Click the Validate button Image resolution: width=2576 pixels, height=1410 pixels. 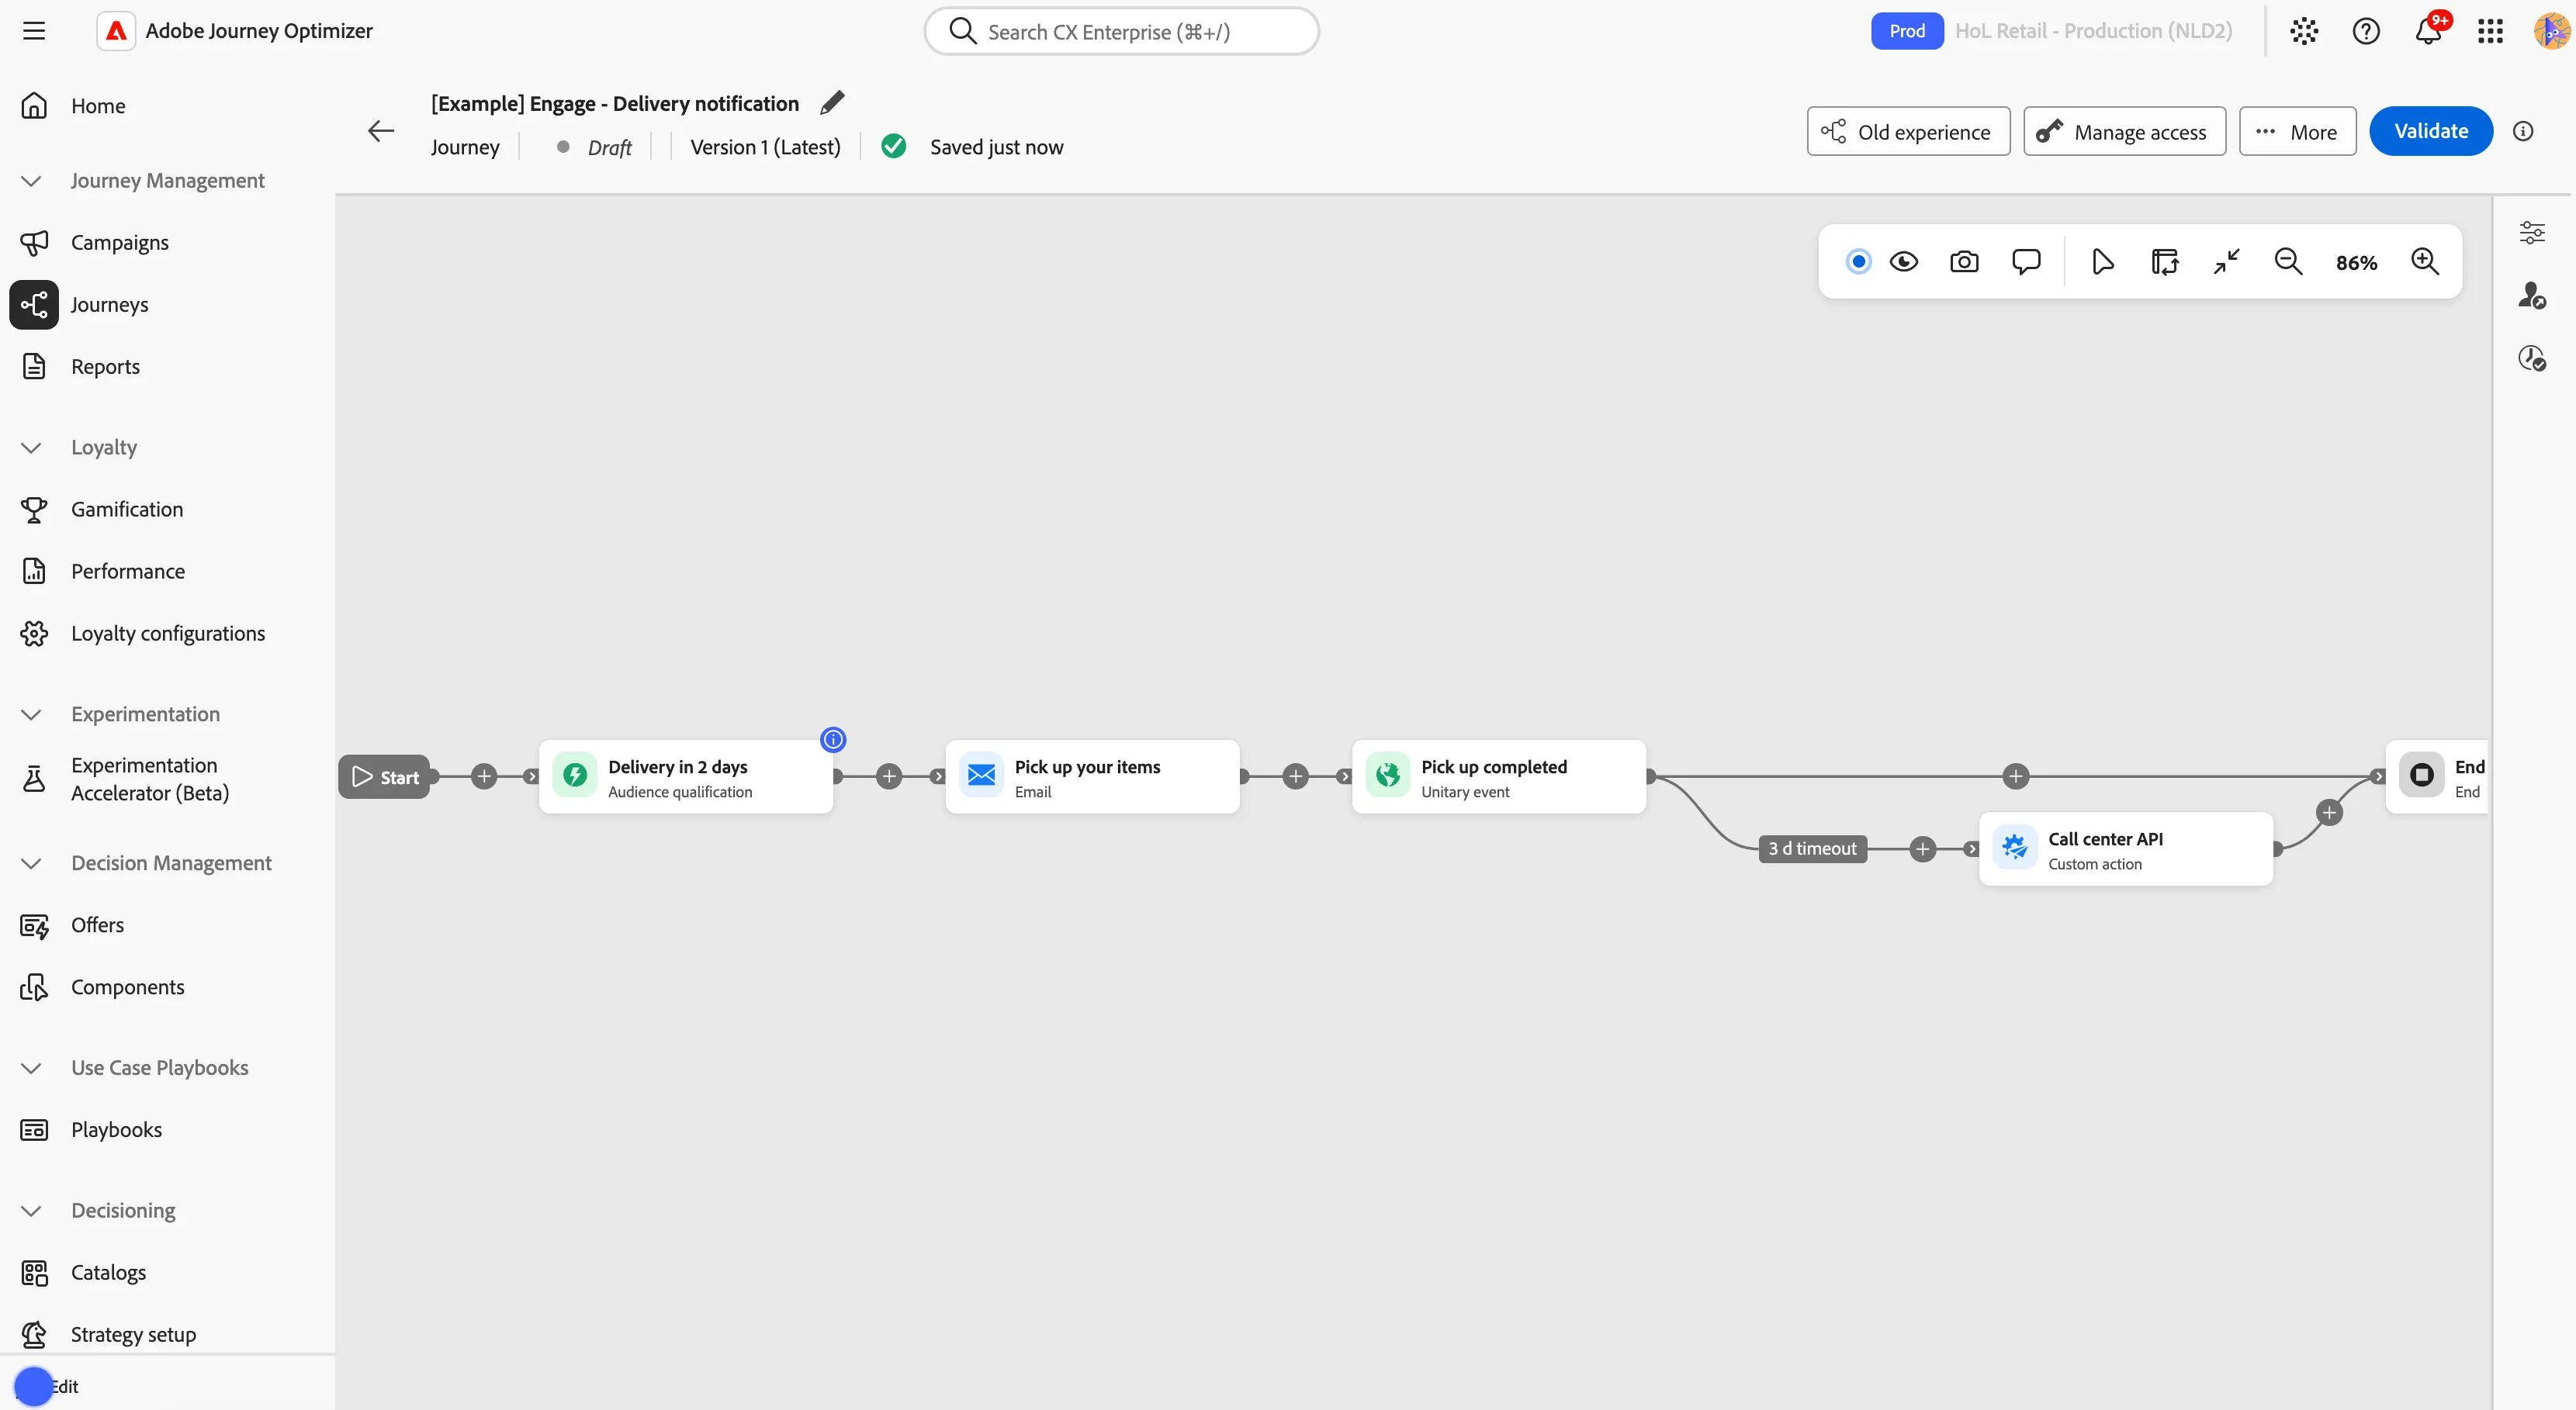point(2430,131)
